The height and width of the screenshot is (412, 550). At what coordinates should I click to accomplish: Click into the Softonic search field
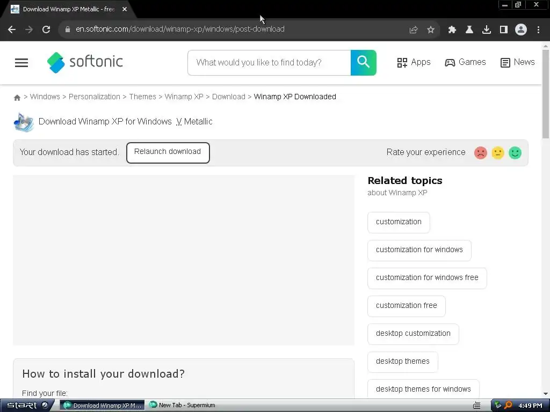[269, 63]
